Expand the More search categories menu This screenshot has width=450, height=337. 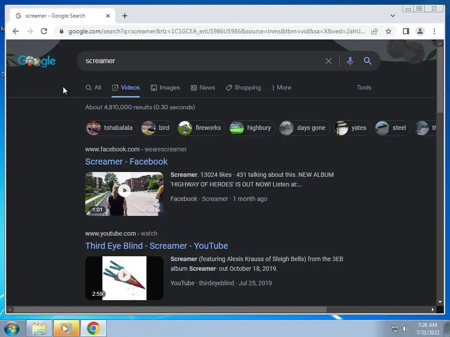[x=282, y=87]
